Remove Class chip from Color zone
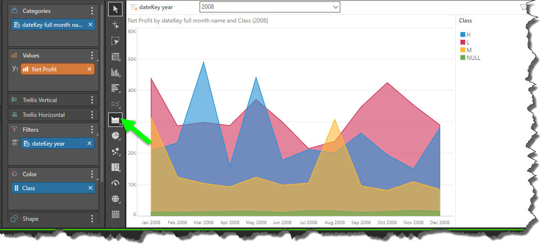 click(90, 188)
